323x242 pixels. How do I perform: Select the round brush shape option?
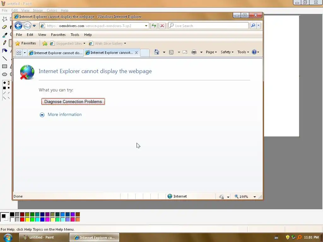pyautogui.click(x=4, y=83)
